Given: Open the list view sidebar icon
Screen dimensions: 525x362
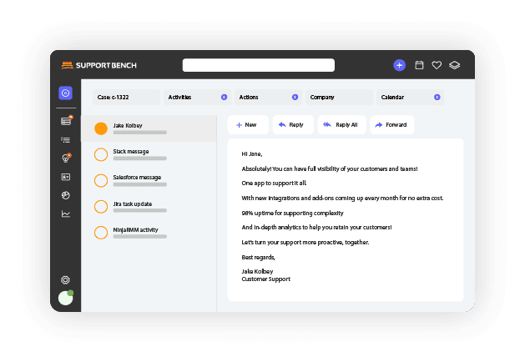Looking at the screenshot, I should (66, 139).
